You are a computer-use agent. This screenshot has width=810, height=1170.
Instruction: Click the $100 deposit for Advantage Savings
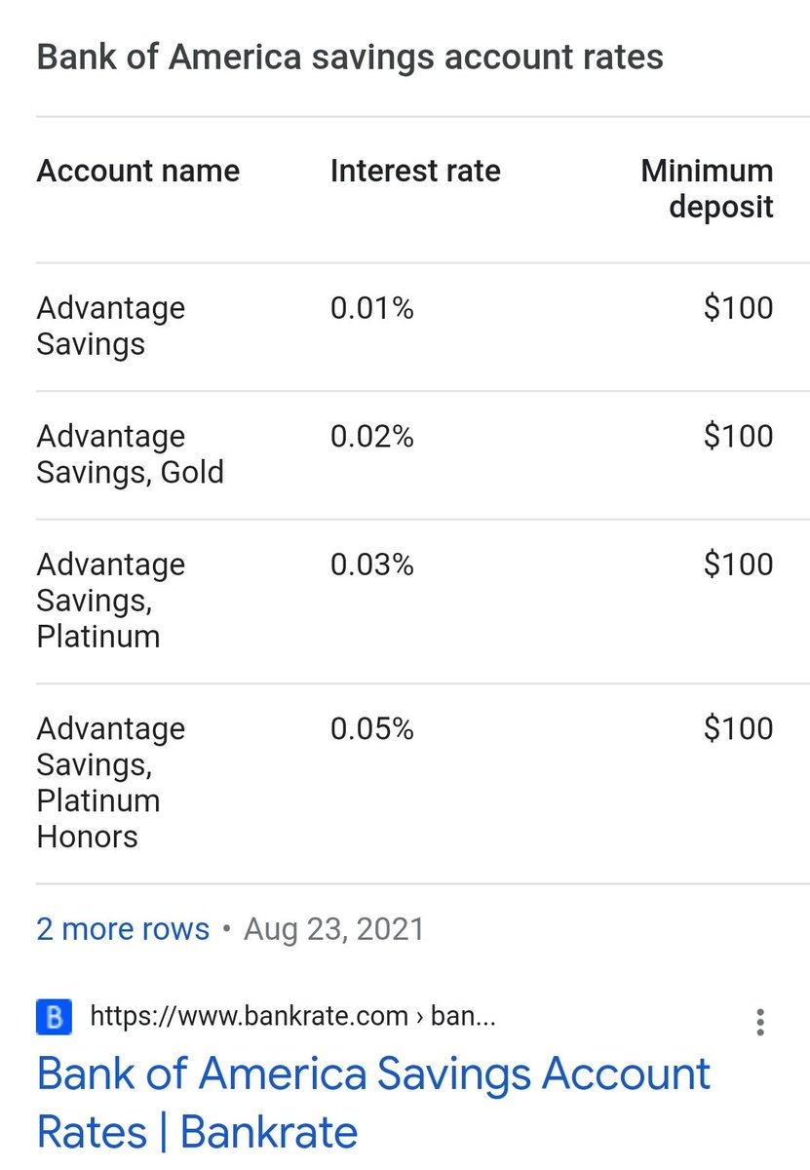click(739, 309)
